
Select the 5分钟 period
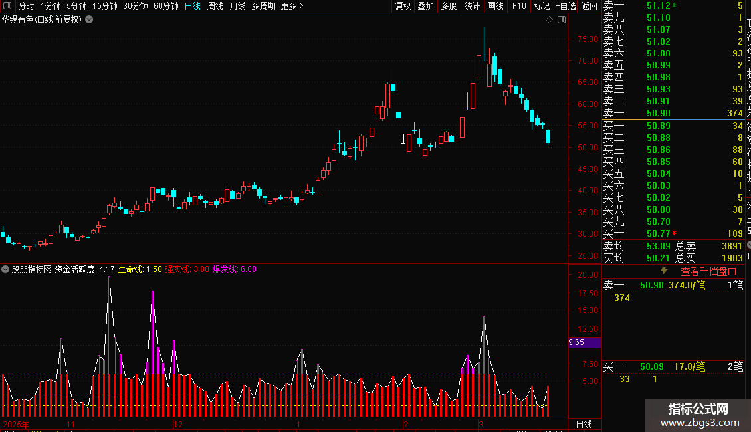pos(76,6)
